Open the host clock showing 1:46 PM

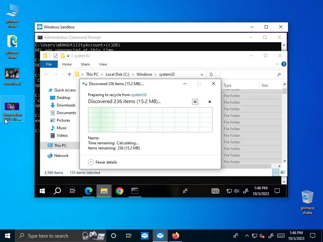point(296,236)
